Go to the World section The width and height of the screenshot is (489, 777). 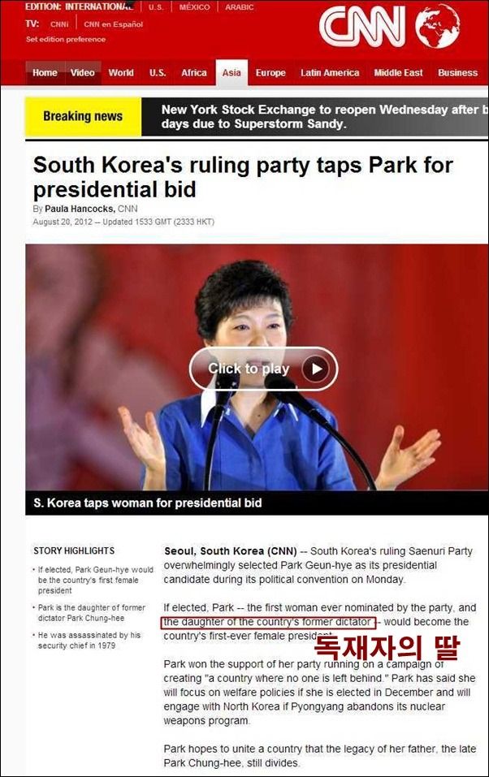pos(121,73)
